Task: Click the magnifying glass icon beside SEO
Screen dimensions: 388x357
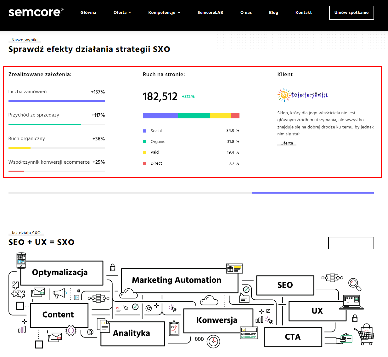Action: pos(355,284)
